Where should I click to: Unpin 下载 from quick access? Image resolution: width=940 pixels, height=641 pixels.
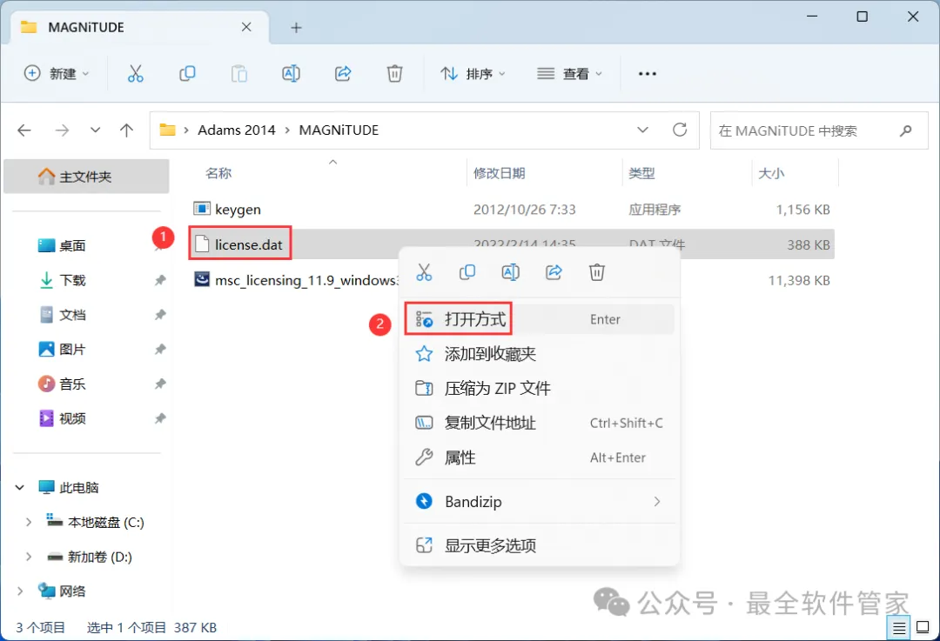click(x=160, y=280)
